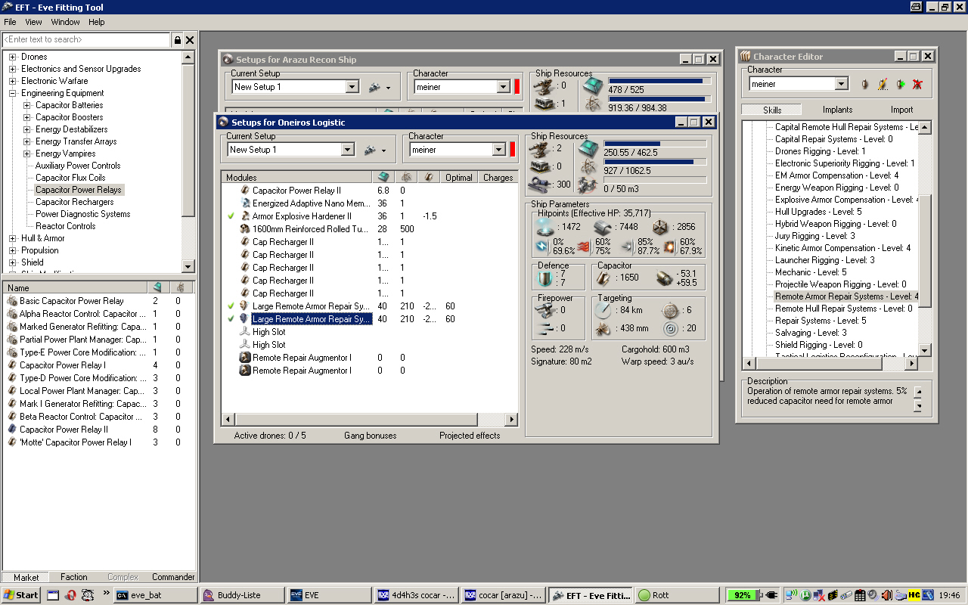Toggle the lock icon beside the search box

[178, 40]
